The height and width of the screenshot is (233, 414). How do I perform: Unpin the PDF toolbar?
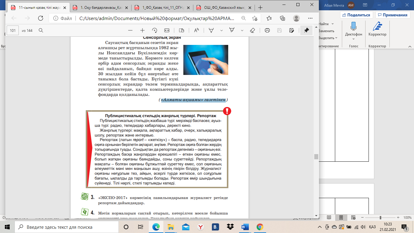coord(306,30)
